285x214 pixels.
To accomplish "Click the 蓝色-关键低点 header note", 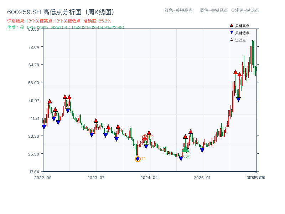I will tap(214, 10).
